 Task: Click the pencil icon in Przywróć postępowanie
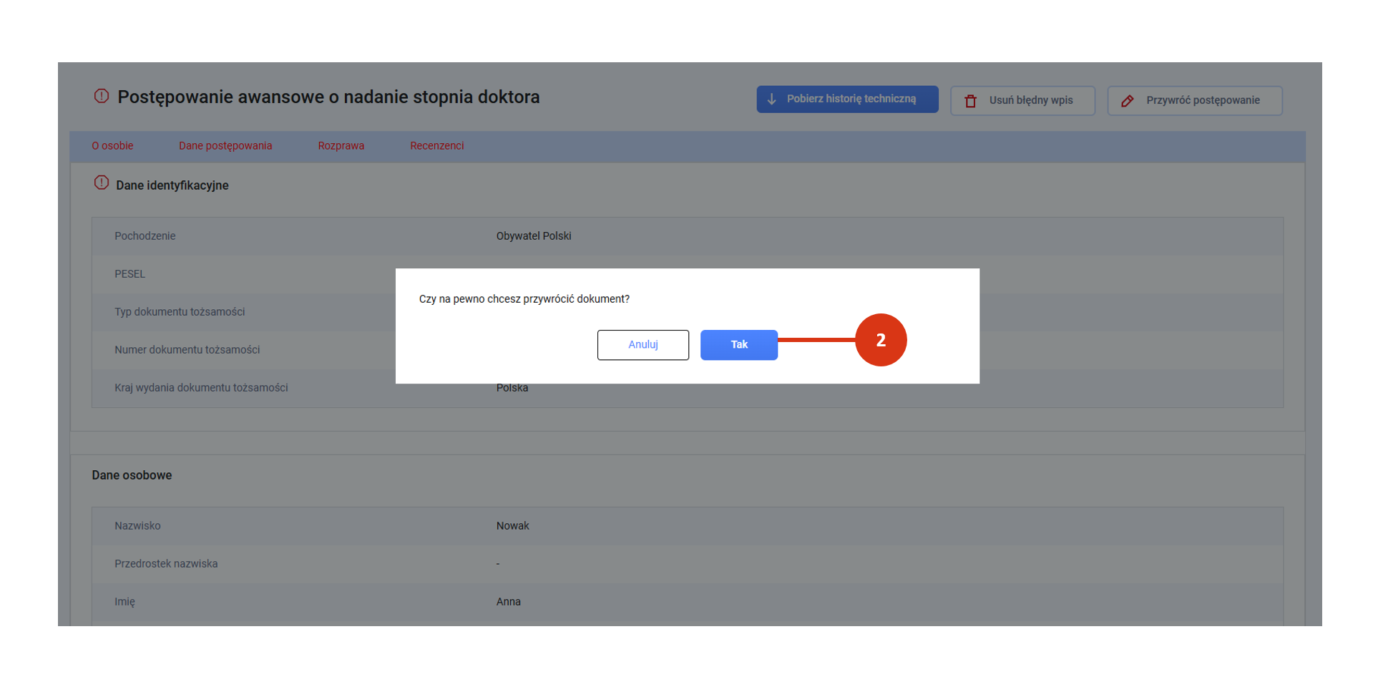click(x=1127, y=101)
